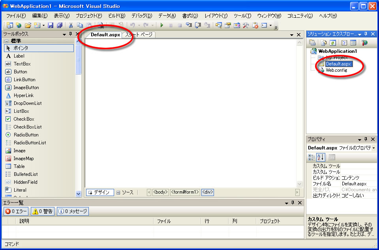This screenshot has width=379, height=250.
Task: Click the Refresh icon in Solution Explorer
Action: (333, 43)
